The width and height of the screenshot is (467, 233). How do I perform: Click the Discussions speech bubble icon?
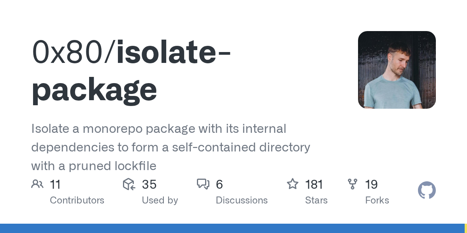pyautogui.click(x=203, y=184)
